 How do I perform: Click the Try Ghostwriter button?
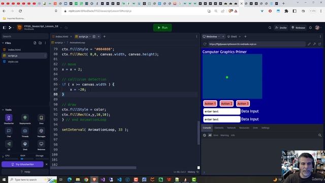pyautogui.click(x=22, y=164)
